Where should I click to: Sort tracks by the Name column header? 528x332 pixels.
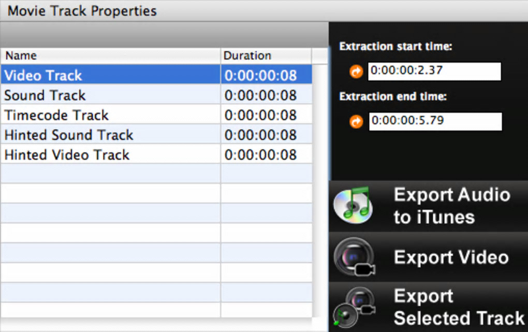pyautogui.click(x=111, y=55)
